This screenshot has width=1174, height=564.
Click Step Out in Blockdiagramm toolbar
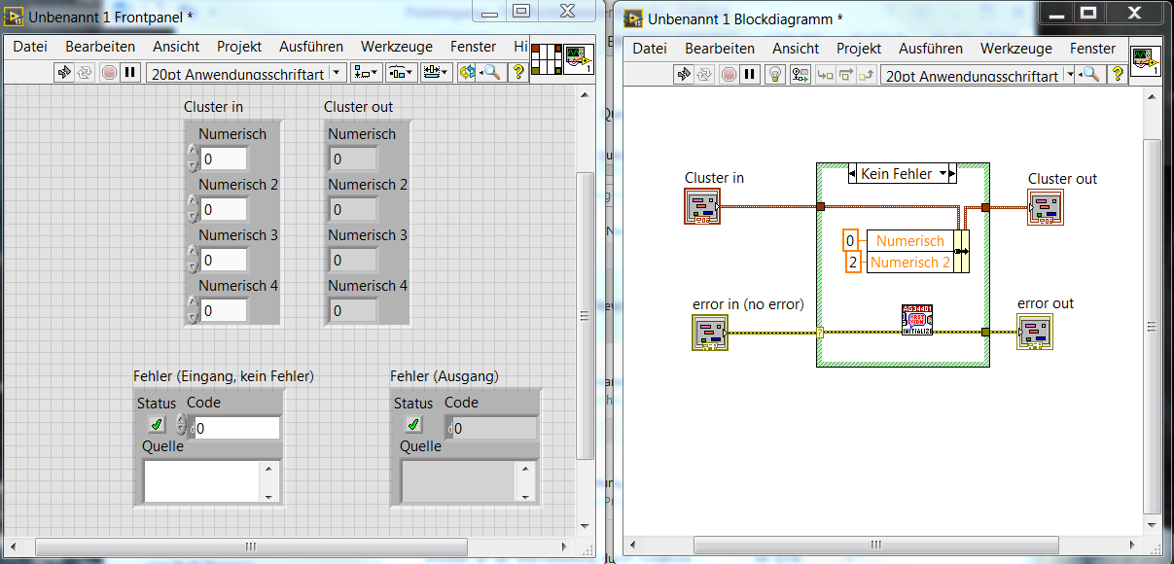[x=866, y=74]
